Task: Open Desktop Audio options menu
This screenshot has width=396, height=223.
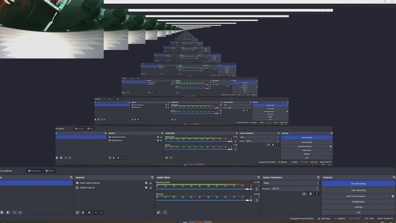Action: pyautogui.click(x=257, y=189)
